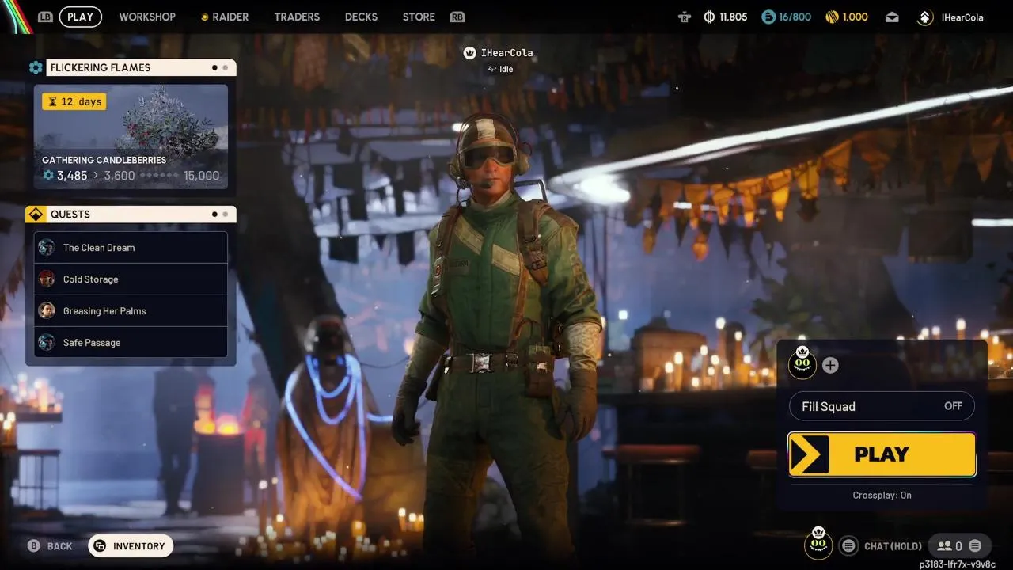Viewport: 1013px width, 570px height.
Task: Click the coin currency icon before 11,805
Action: coord(709,17)
